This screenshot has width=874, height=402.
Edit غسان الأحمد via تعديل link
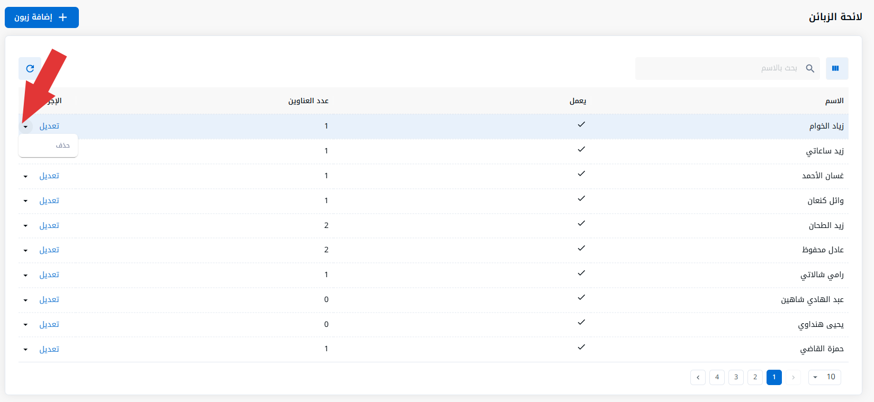click(49, 176)
